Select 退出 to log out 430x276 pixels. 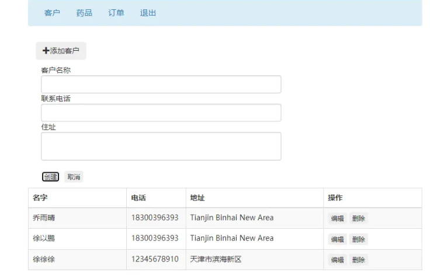(x=148, y=13)
